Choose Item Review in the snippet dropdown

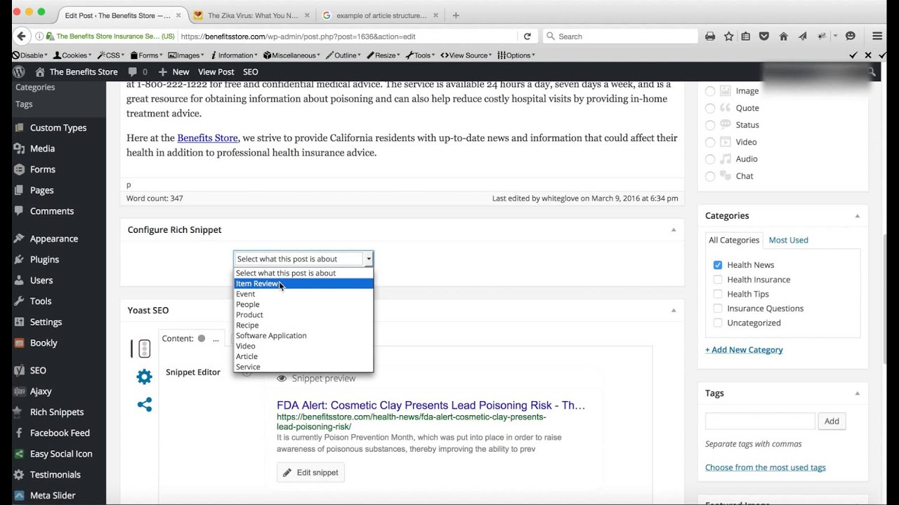[303, 284]
